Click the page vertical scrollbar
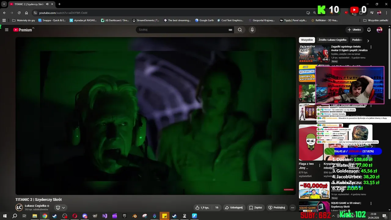This screenshot has width=391, height=220. click(x=389, y=64)
